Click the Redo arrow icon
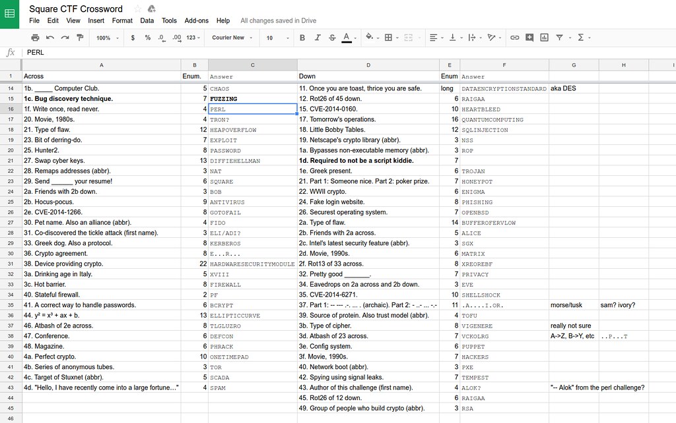676x423 pixels. [x=65, y=38]
